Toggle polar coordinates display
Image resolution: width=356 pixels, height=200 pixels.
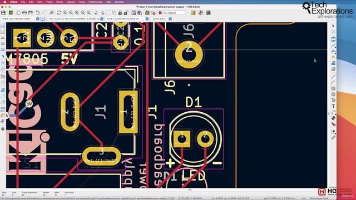point(3,32)
